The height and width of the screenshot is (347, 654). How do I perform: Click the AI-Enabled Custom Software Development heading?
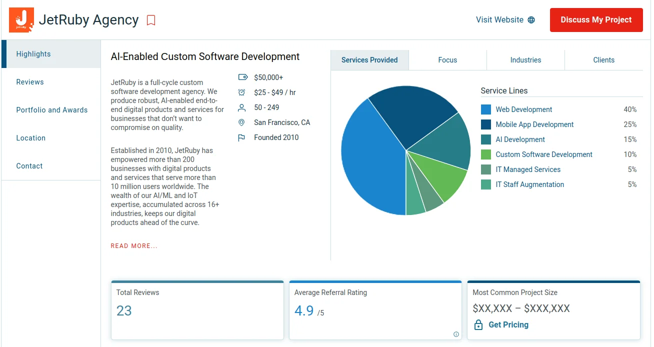point(205,56)
